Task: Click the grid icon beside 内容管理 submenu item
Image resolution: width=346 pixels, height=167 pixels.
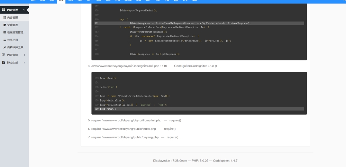Action: point(4,18)
